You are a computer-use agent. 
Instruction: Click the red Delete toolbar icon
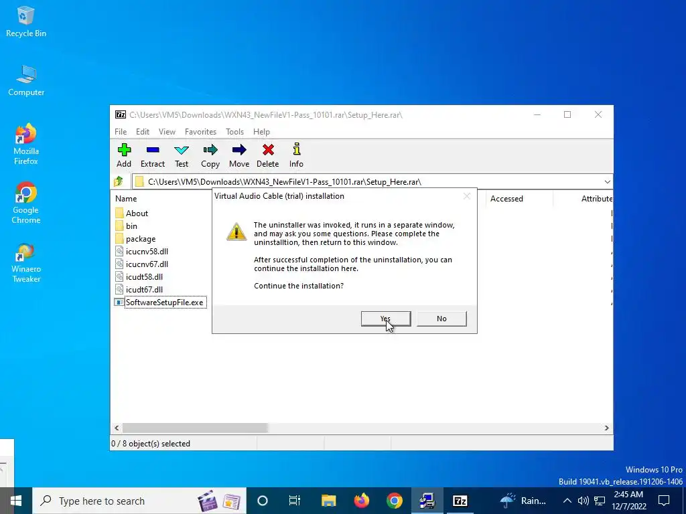[268, 155]
